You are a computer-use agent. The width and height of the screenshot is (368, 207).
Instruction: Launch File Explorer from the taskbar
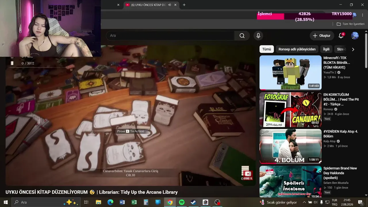[98, 202]
